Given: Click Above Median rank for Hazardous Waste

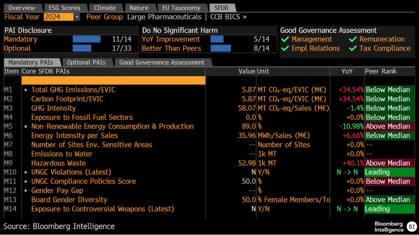Looking at the screenshot, I should click(390, 163).
